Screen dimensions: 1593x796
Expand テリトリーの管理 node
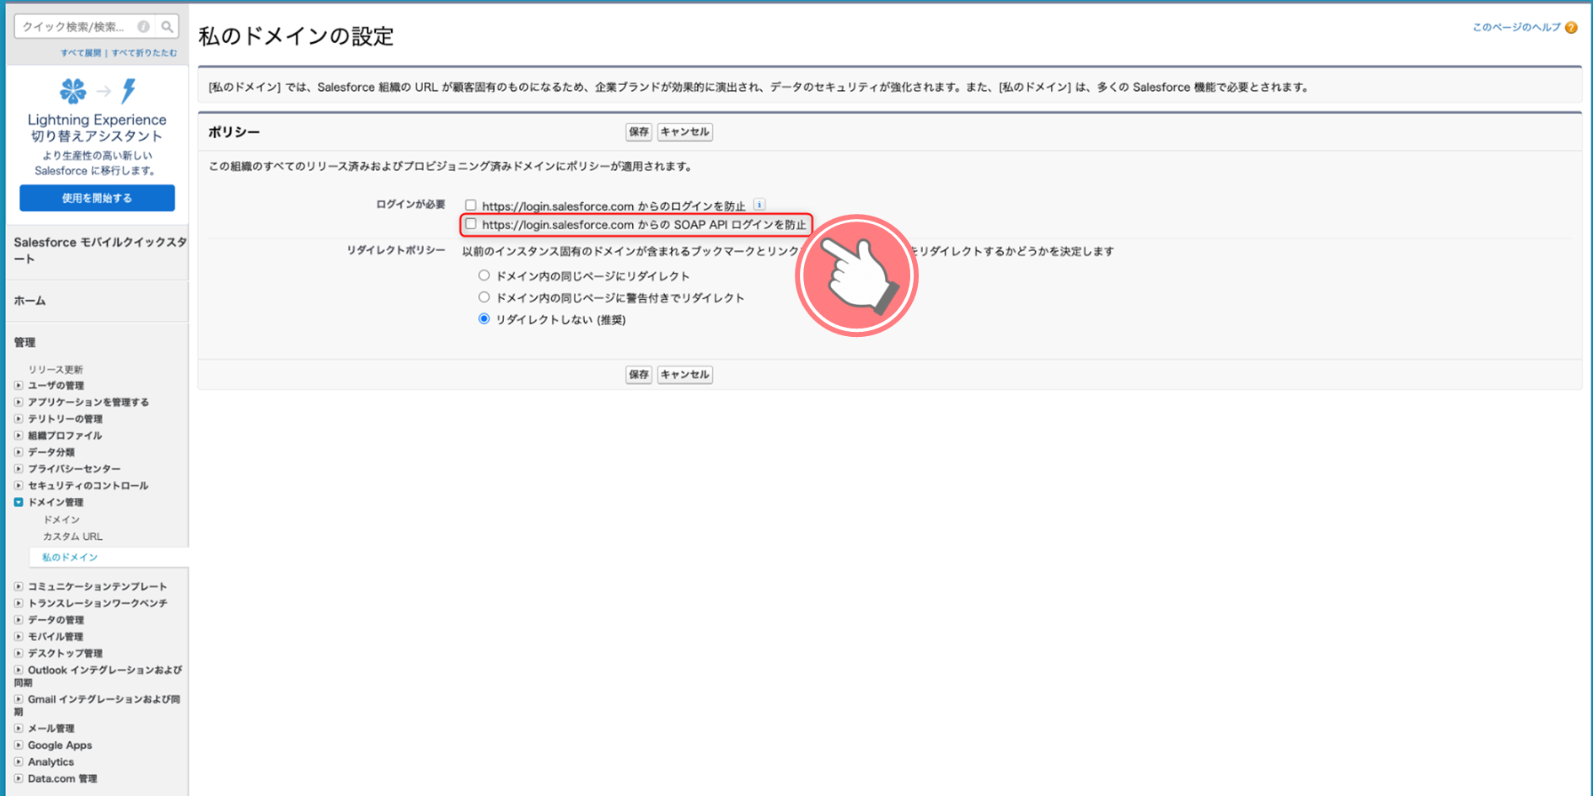[19, 419]
